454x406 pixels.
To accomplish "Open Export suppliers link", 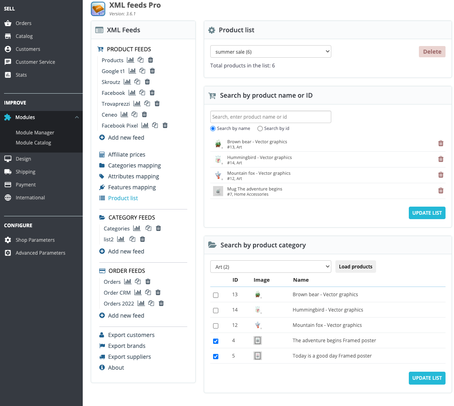I will click(x=130, y=357).
